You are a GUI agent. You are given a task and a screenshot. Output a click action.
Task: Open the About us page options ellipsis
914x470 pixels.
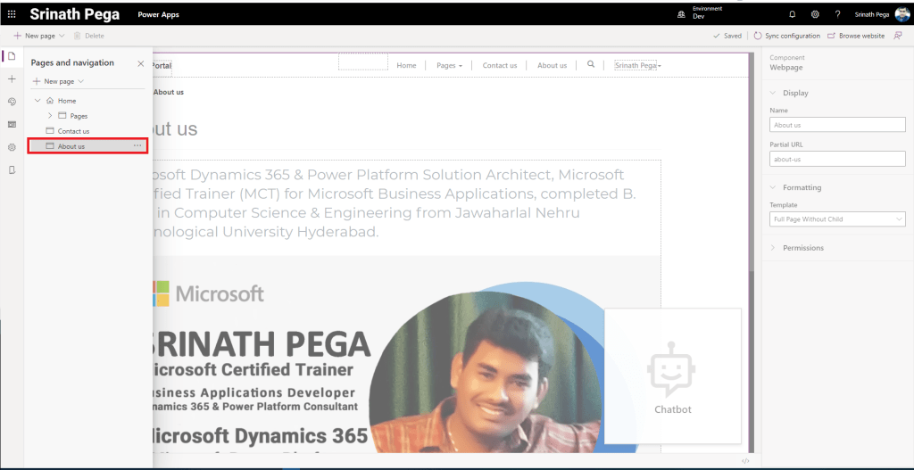(137, 146)
